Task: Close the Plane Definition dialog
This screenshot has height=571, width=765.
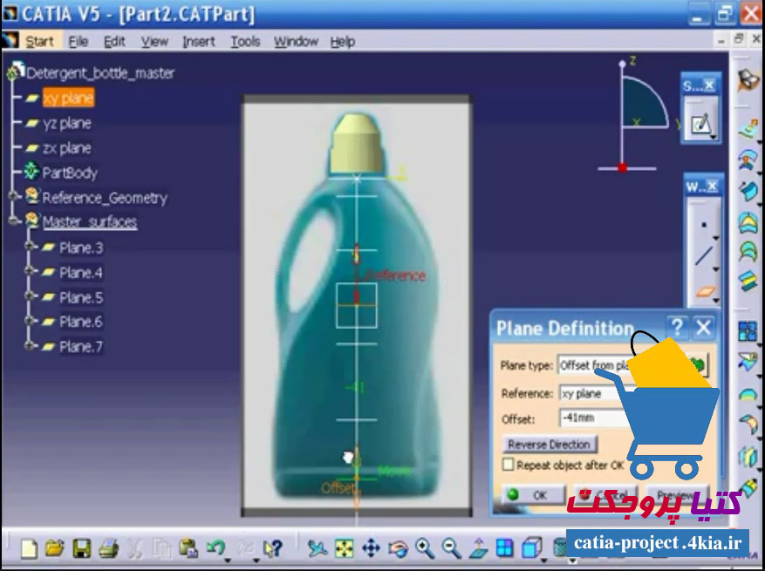Action: click(703, 327)
